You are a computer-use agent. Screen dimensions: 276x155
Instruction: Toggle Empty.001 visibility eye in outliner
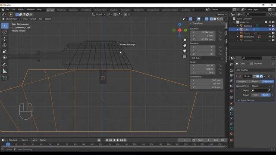click(270, 37)
